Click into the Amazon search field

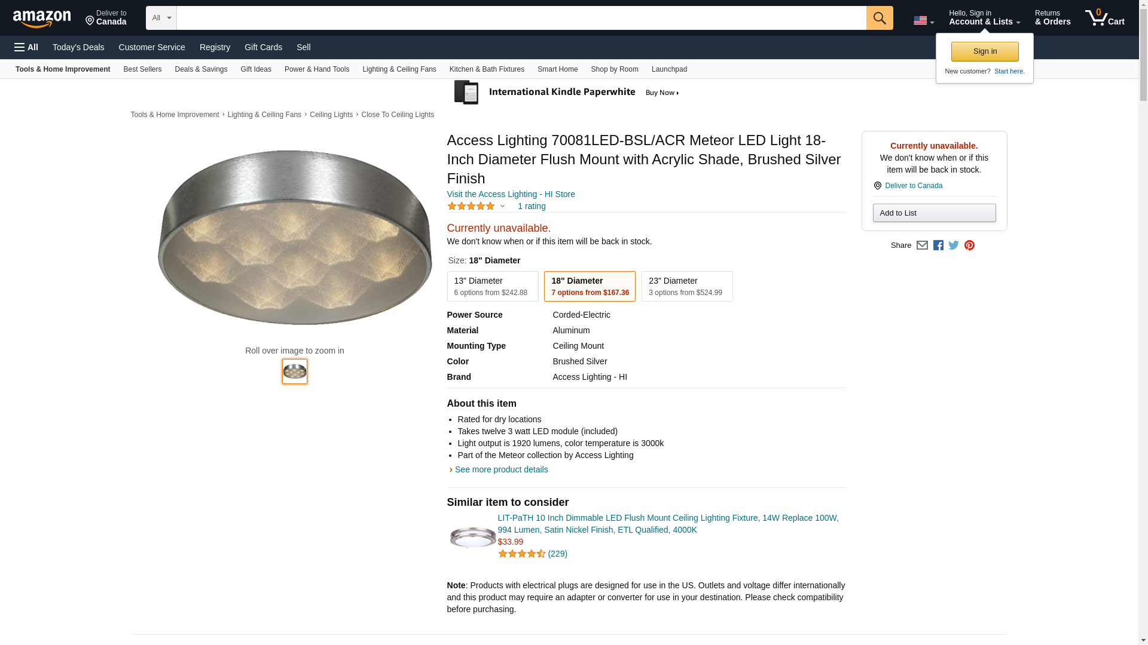point(521,18)
